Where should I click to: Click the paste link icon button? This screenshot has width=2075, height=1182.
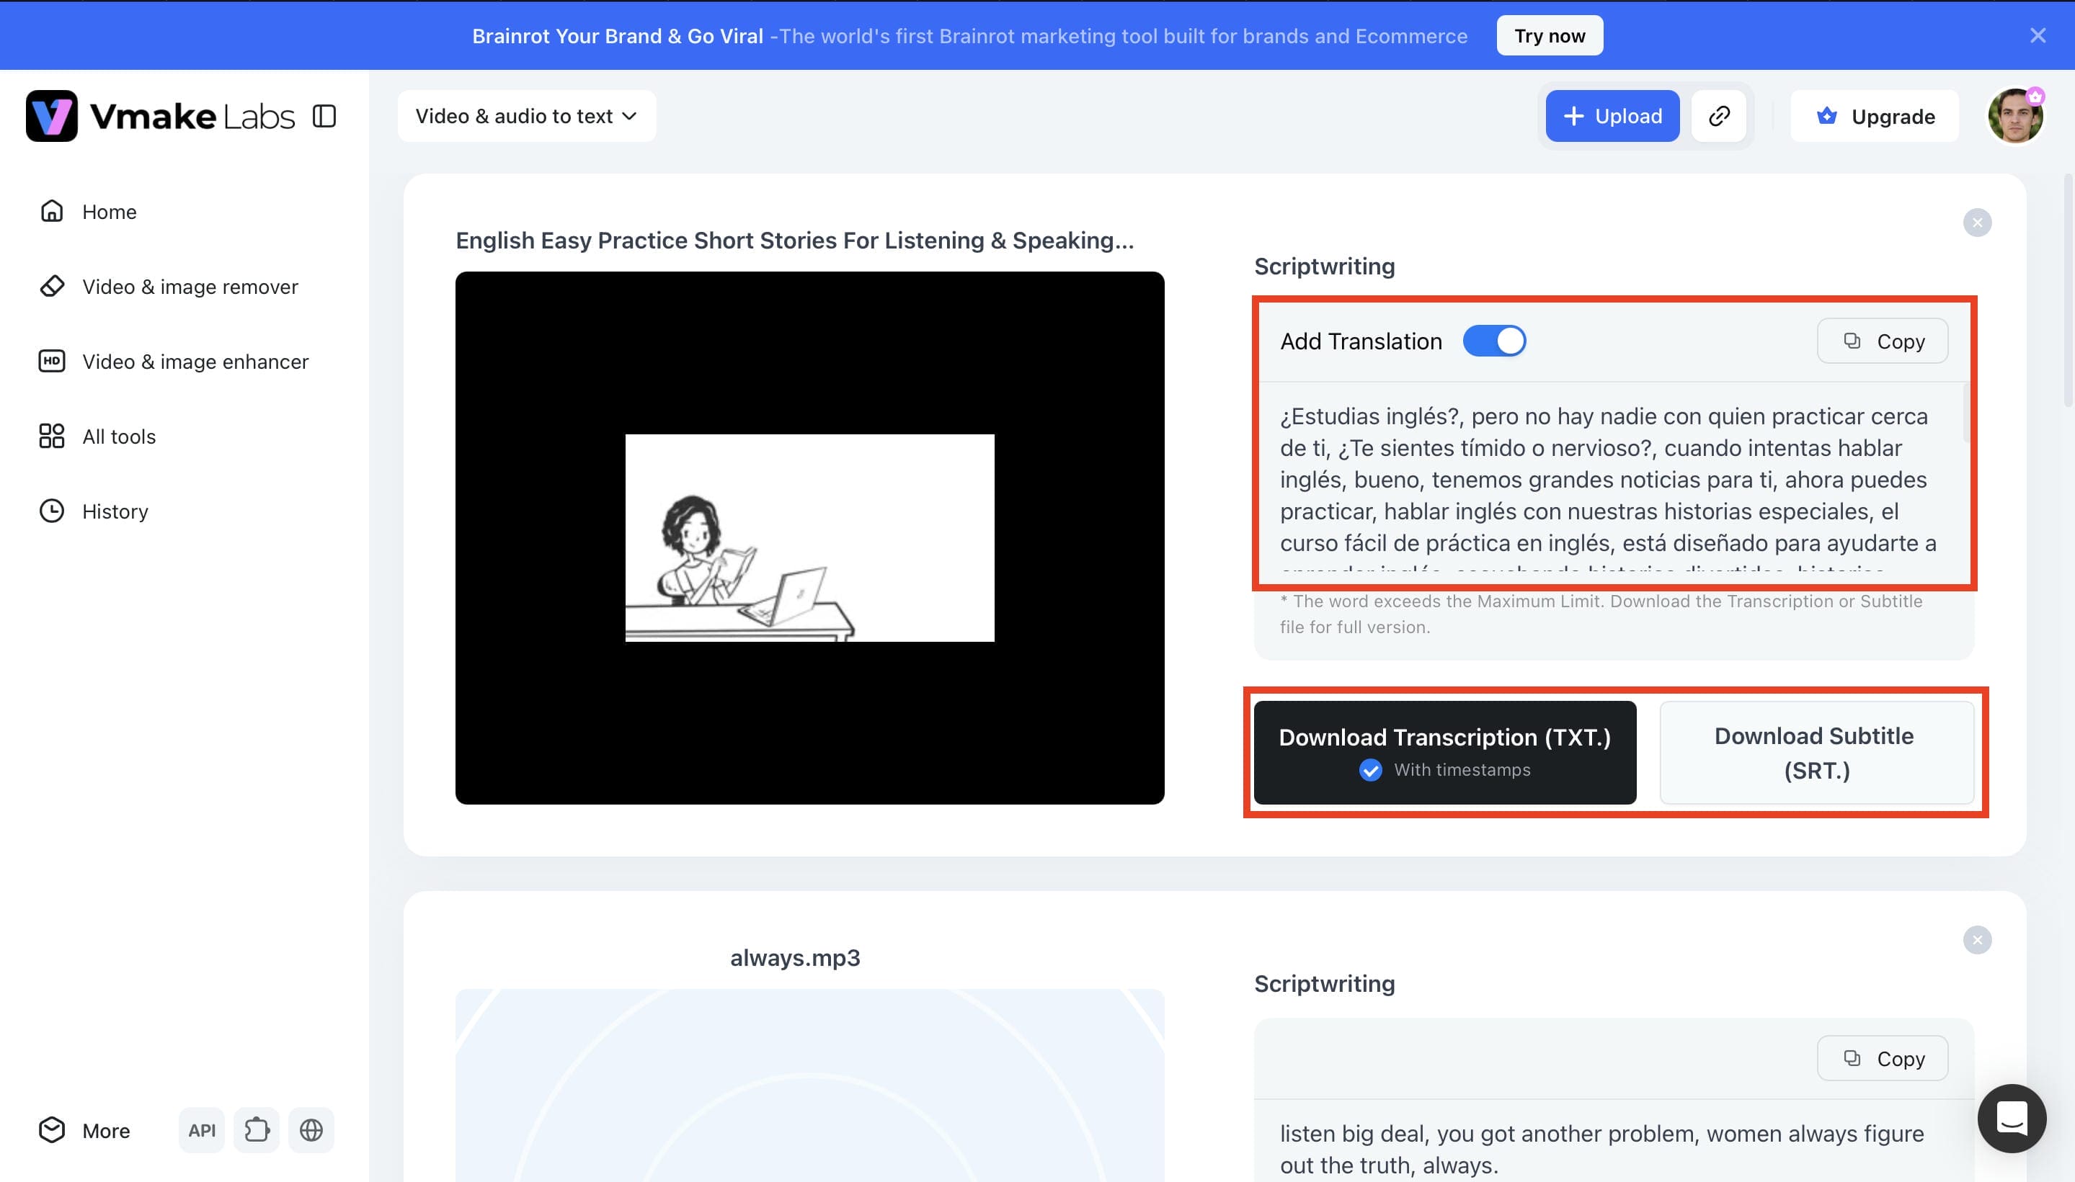(1718, 116)
